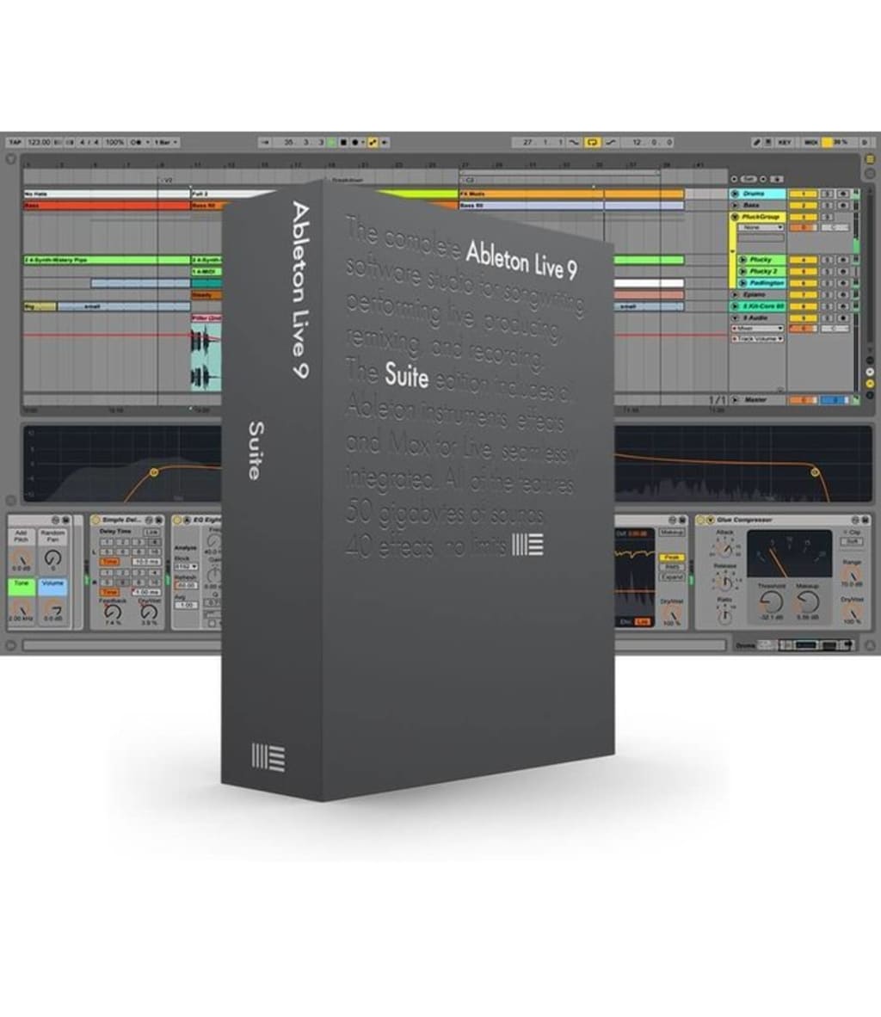Click the device view overview strip
This screenshot has width=881, height=1017.
[x=806, y=644]
